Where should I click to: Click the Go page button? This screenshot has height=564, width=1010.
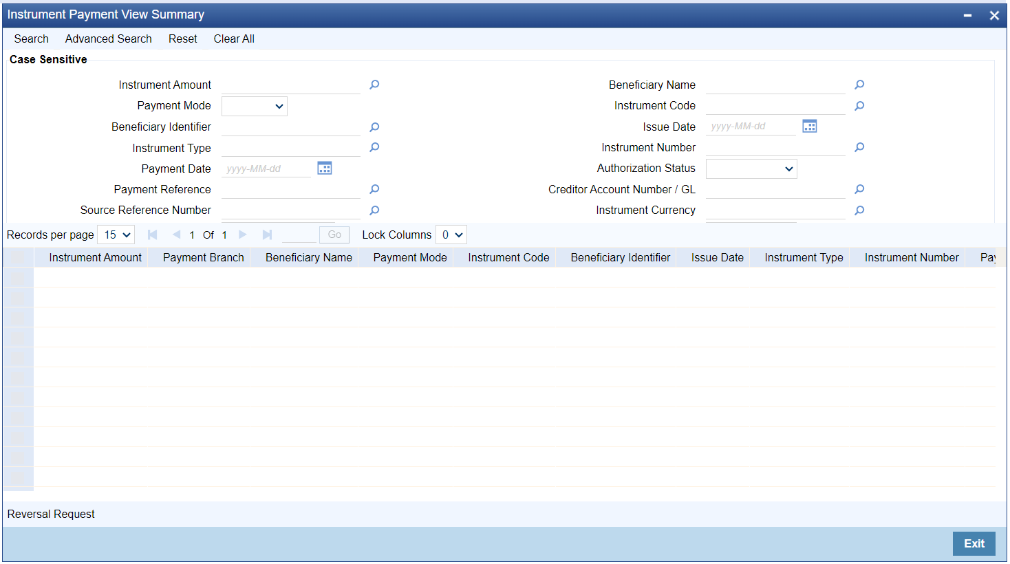pyautogui.click(x=334, y=235)
